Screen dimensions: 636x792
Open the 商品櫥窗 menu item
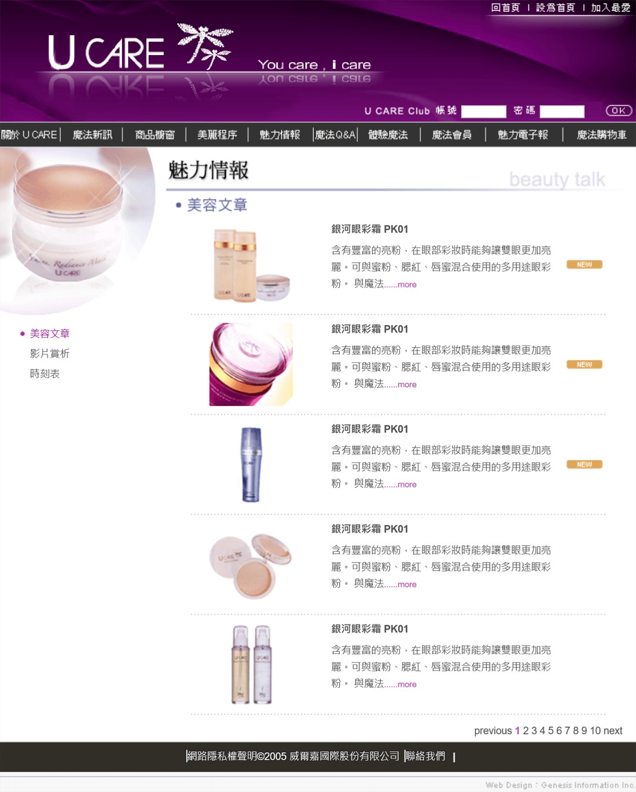155,135
